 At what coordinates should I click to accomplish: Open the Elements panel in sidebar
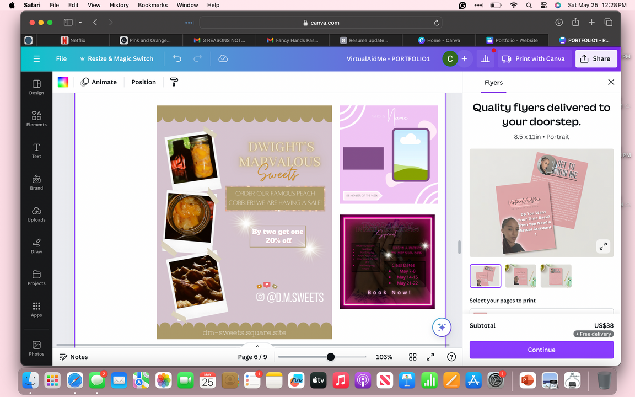(36, 119)
